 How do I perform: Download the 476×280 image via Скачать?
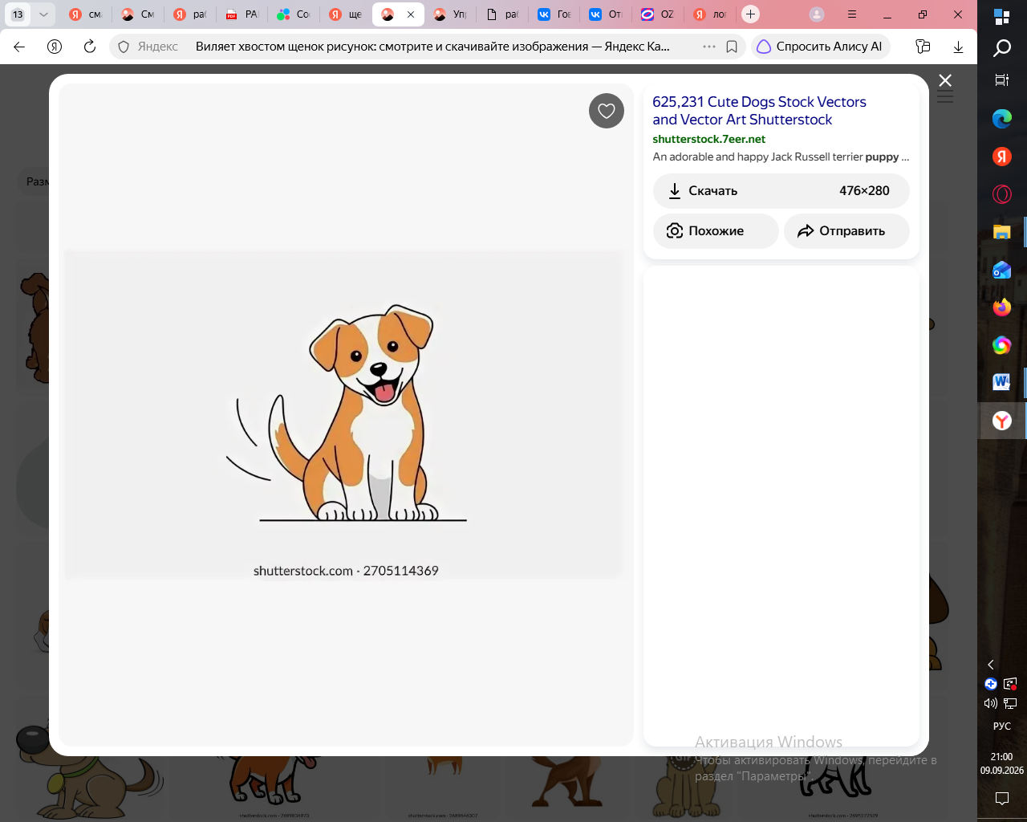coord(781,191)
